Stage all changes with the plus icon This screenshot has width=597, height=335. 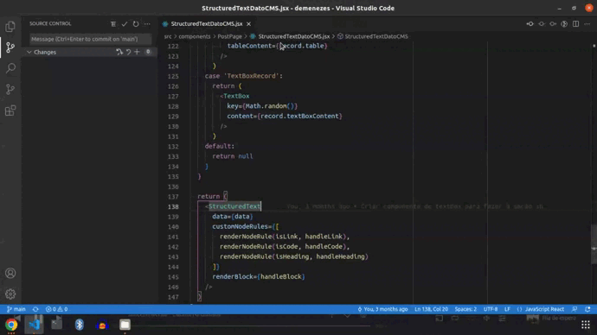[x=137, y=52]
